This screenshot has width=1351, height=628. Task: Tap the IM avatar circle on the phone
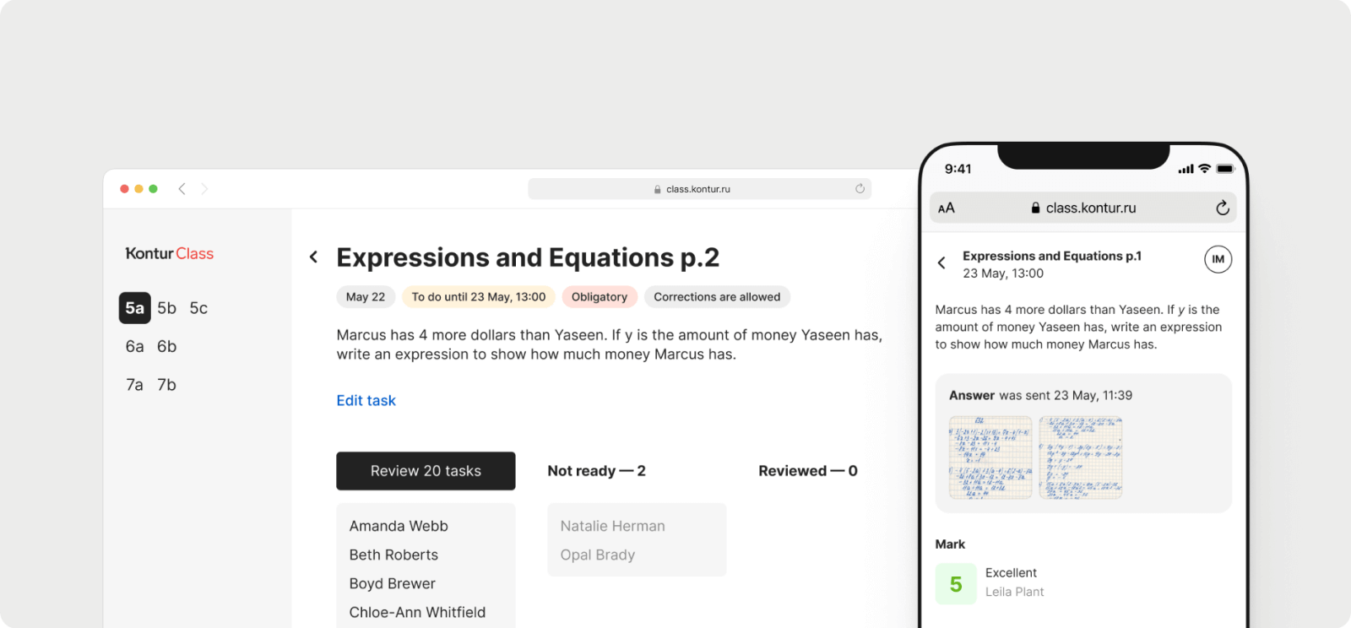(x=1218, y=259)
